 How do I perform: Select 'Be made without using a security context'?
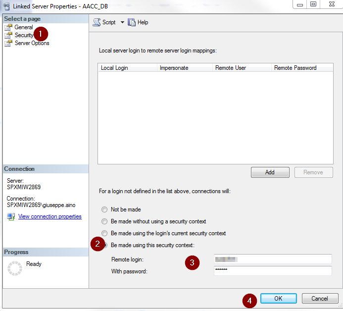click(104, 221)
